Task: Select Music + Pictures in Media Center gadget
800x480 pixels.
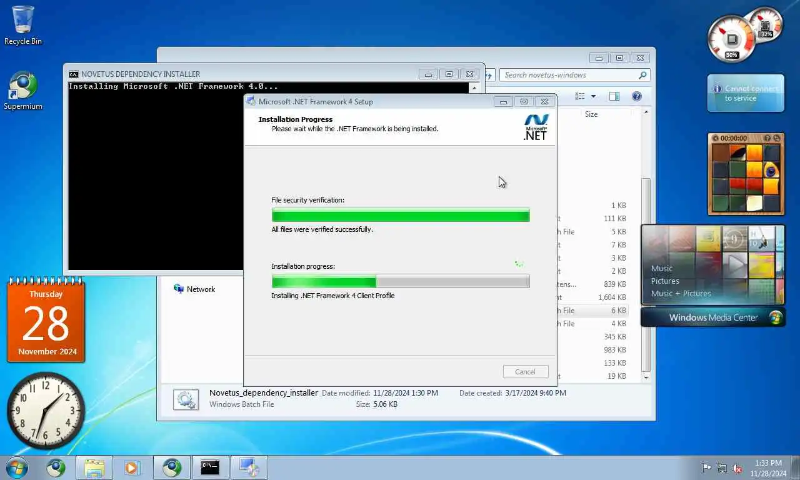Action: 681,293
